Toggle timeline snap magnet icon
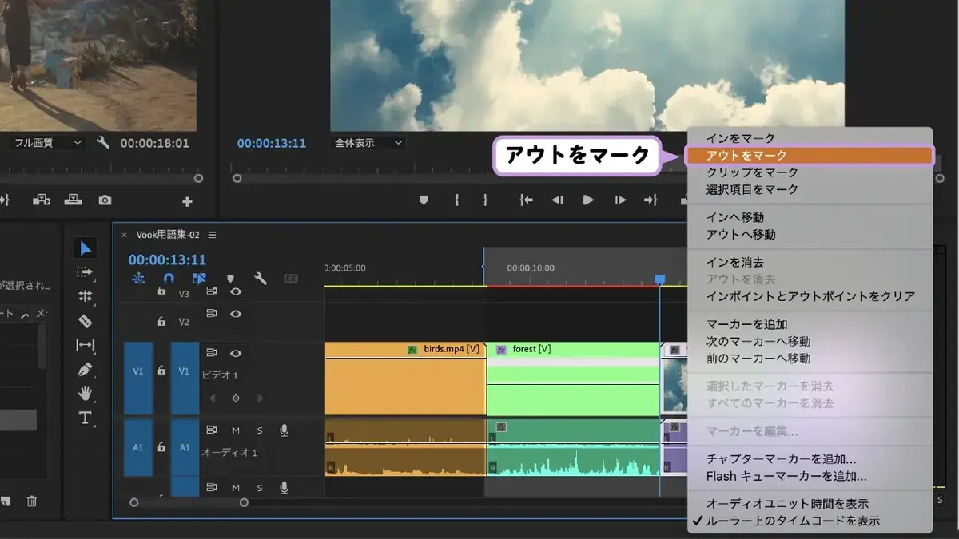959x539 pixels. (169, 279)
